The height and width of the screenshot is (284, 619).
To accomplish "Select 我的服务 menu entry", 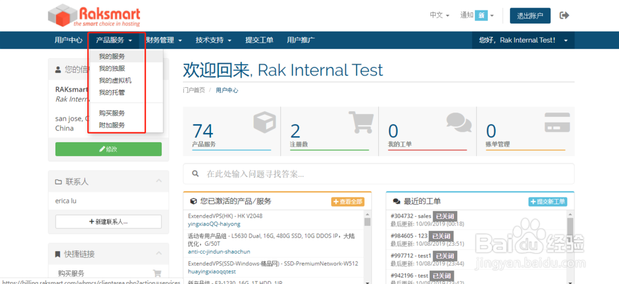I will (x=126, y=56).
